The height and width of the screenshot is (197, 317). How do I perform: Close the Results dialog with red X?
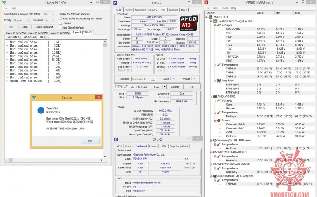(99, 97)
